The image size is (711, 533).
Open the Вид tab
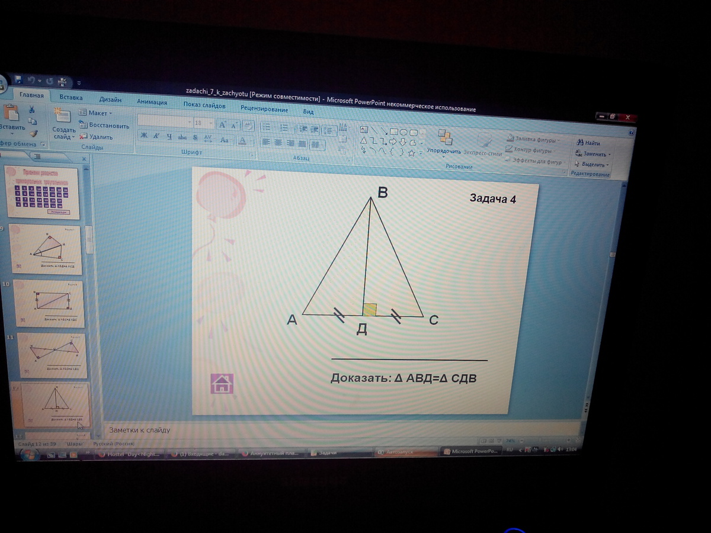point(308,111)
